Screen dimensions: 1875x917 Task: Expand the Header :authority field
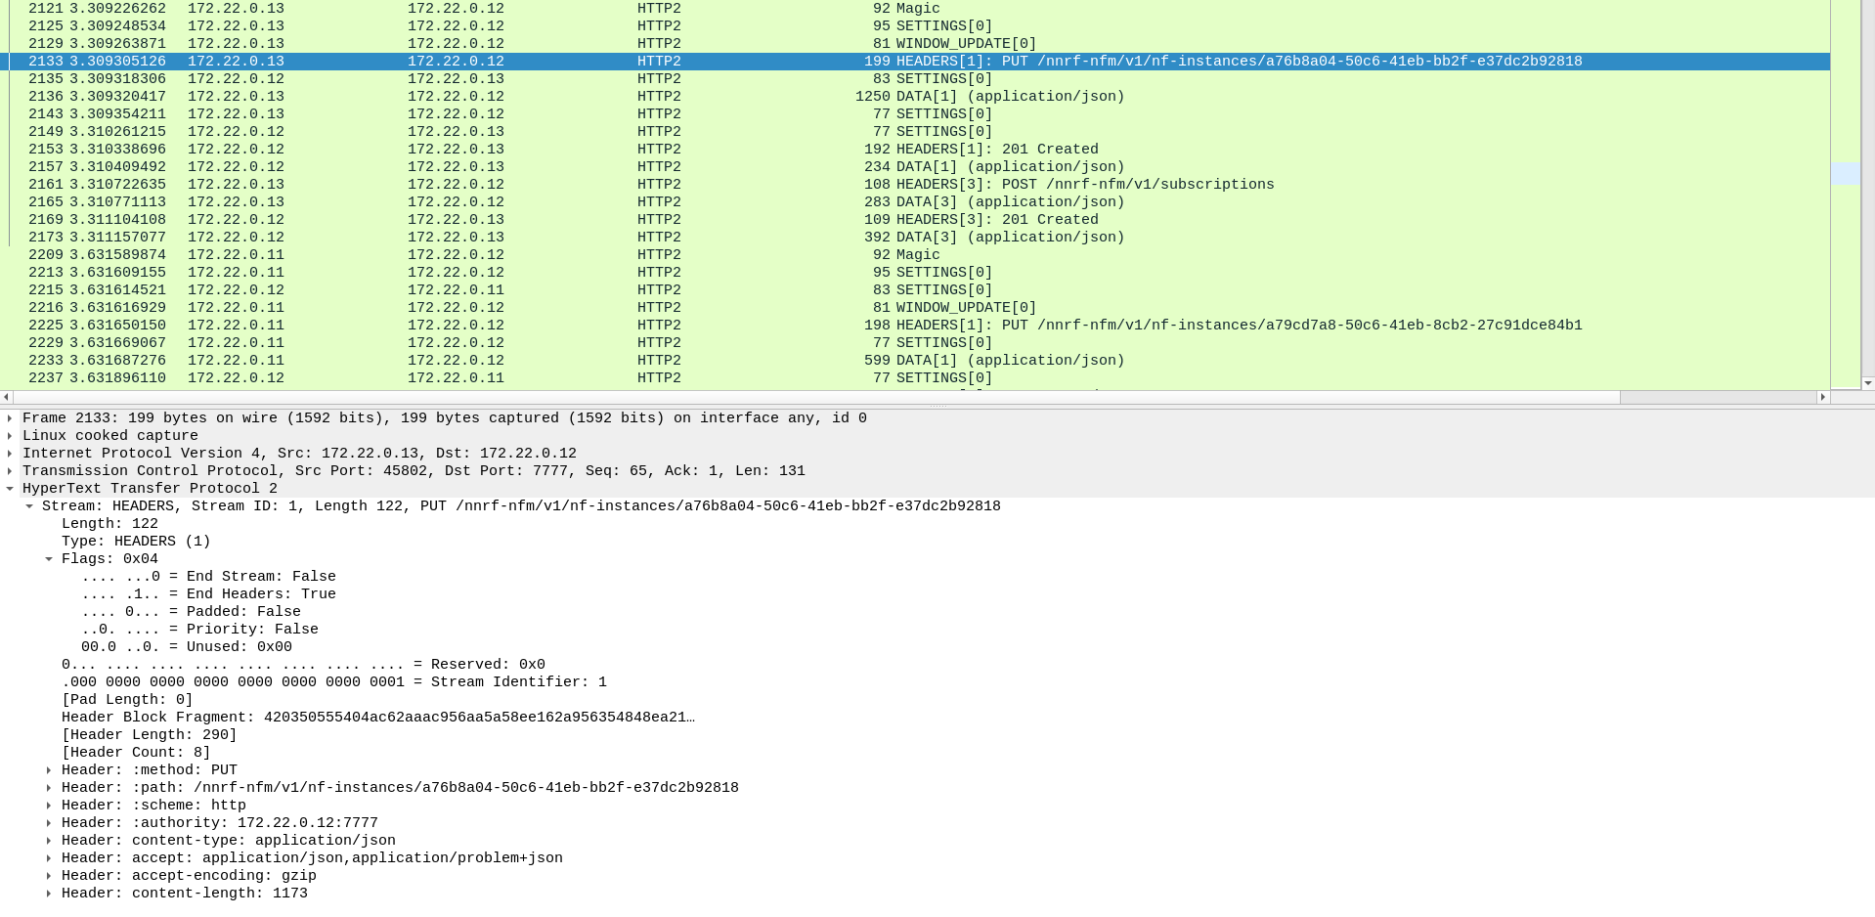[x=49, y=822]
